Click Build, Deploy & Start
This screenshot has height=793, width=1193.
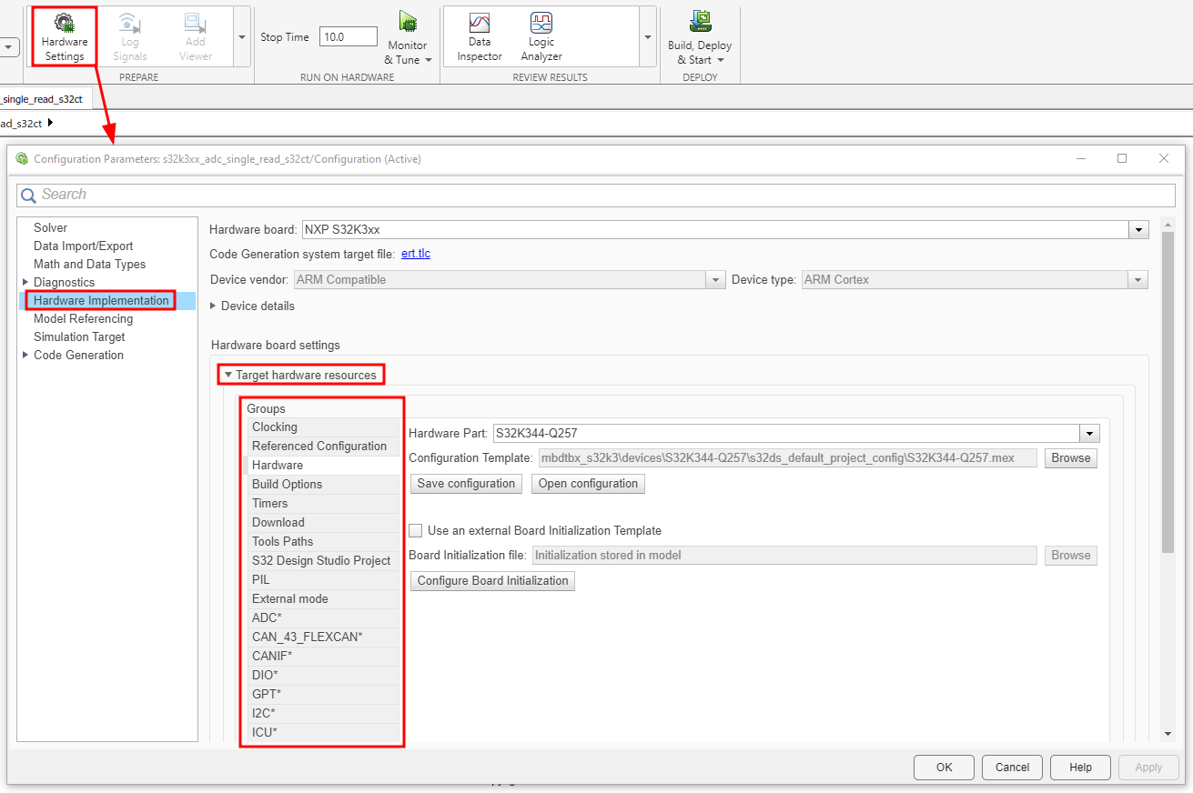click(699, 36)
